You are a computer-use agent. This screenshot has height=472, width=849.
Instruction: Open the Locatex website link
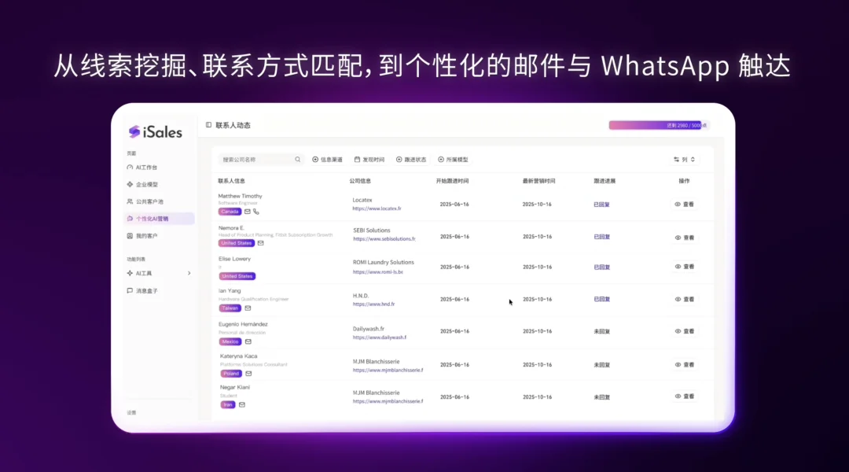[377, 208]
